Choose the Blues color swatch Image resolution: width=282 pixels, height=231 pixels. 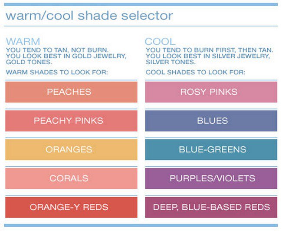(x=211, y=121)
